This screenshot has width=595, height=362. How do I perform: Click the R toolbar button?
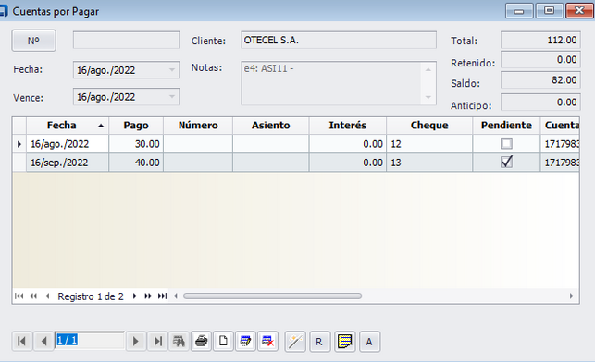point(319,342)
